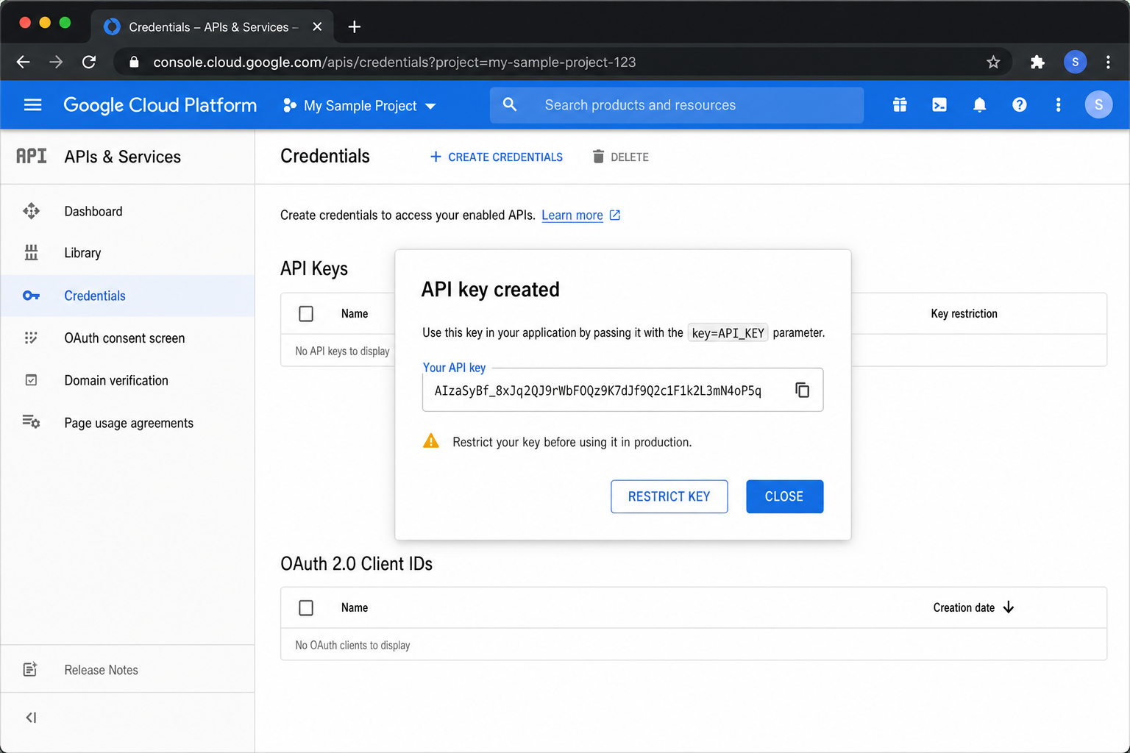Click the search products and resources field
The height and width of the screenshot is (753, 1130).
[677, 105]
